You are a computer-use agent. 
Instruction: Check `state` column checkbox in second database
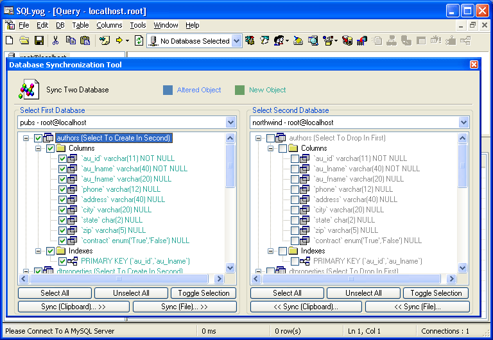point(295,220)
